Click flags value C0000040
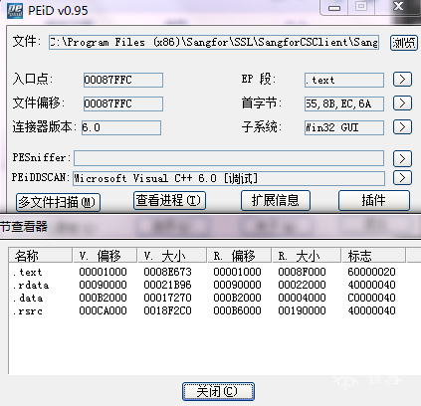 point(371,298)
